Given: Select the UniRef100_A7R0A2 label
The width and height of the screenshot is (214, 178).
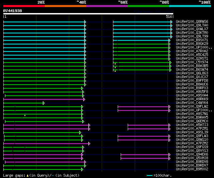Looking at the screenshot, I should [192, 51].
